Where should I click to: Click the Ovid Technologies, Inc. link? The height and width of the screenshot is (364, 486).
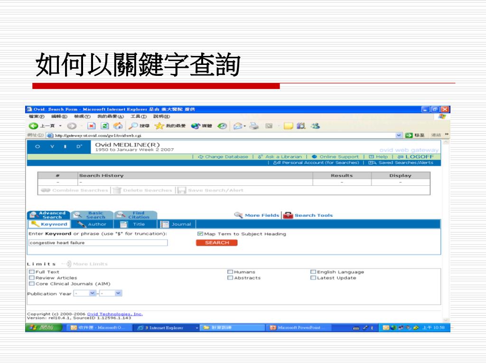(x=115, y=314)
